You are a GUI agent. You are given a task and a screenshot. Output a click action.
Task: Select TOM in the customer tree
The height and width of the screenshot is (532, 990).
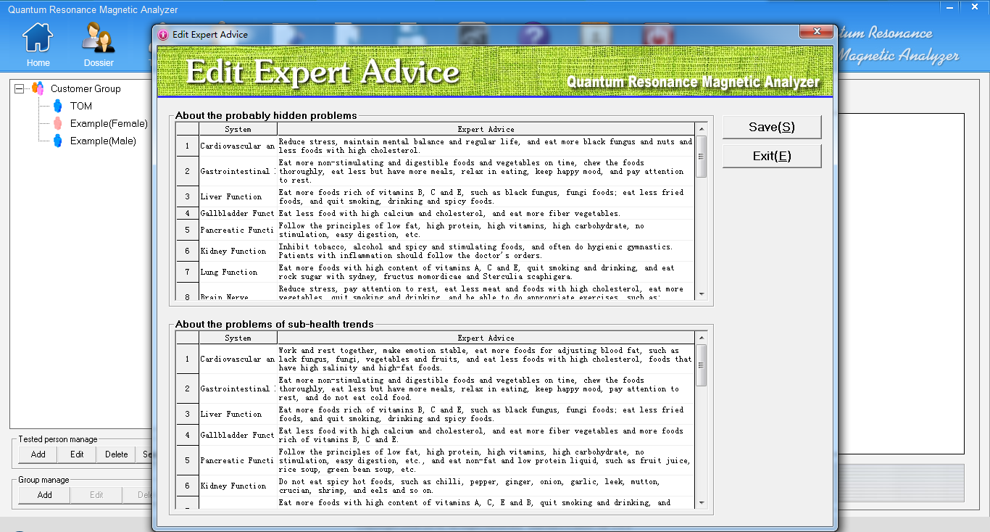[x=81, y=106]
